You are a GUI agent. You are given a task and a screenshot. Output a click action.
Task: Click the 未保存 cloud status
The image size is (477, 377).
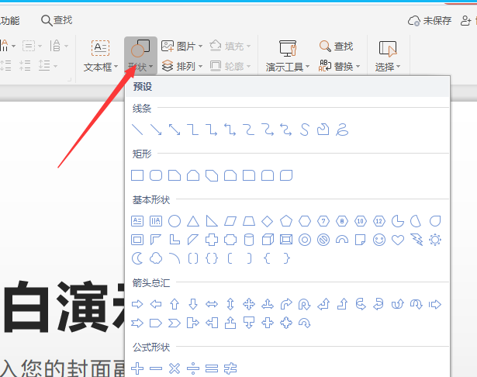430,20
